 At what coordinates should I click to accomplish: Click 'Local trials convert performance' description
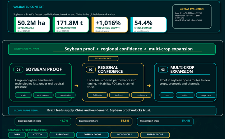112,83
